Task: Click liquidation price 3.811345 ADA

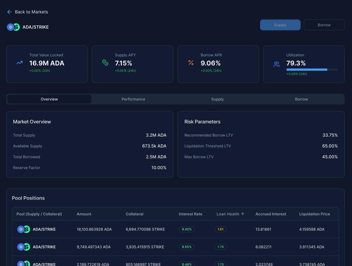Action: click(312, 247)
